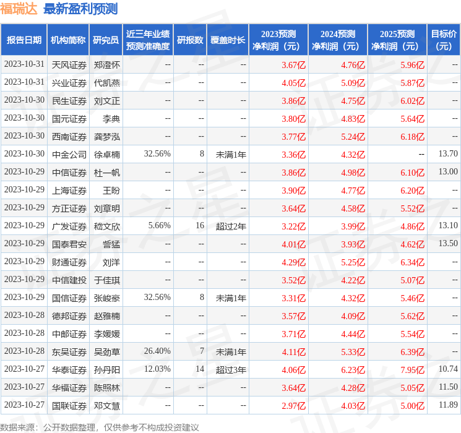Click analyst name 张峻豪

[x=106, y=298]
